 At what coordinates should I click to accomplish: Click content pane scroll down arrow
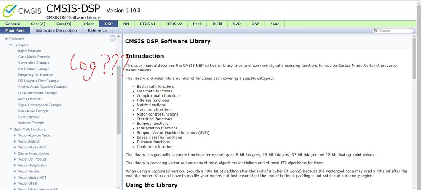[x=414, y=187]
